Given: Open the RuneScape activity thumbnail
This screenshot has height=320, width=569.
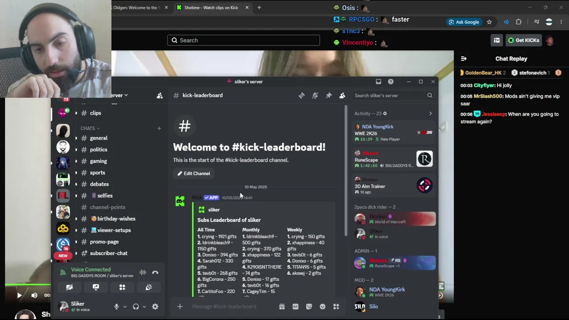Looking at the screenshot, I should [x=425, y=159].
